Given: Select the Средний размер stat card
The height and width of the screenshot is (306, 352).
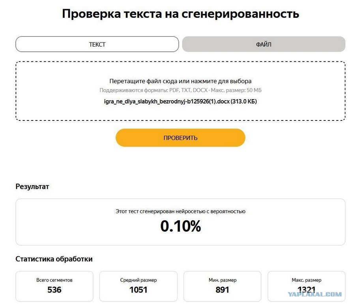Looking at the screenshot, I should tap(138, 286).
